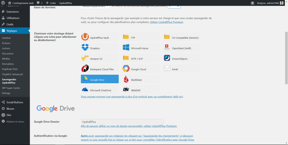Open the WordPress logo menu

(3, 3)
